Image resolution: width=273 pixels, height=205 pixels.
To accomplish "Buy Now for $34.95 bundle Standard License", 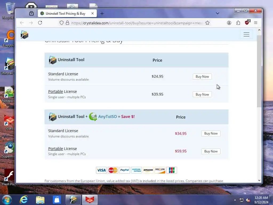I will click(211, 133).
